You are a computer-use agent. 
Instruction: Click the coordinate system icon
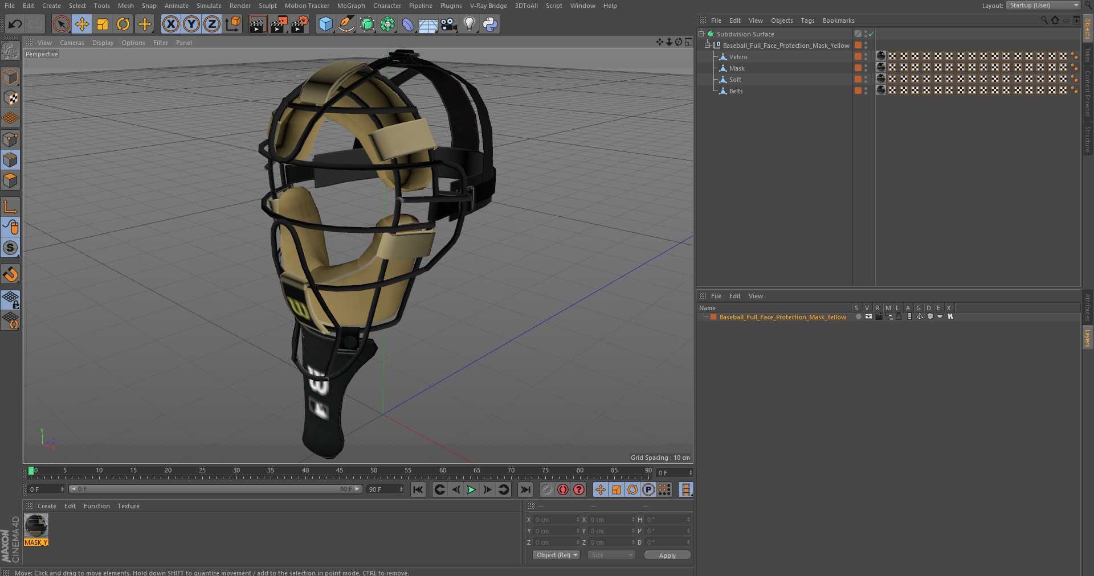click(233, 24)
